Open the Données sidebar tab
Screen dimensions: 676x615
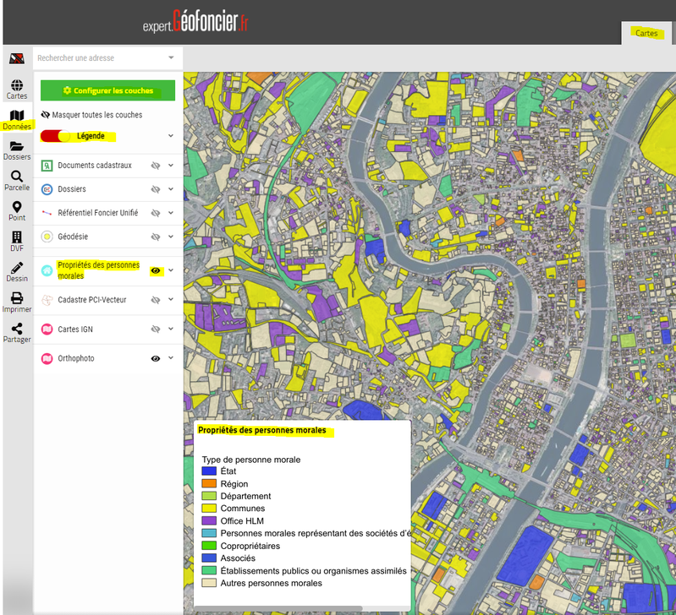[x=17, y=117]
